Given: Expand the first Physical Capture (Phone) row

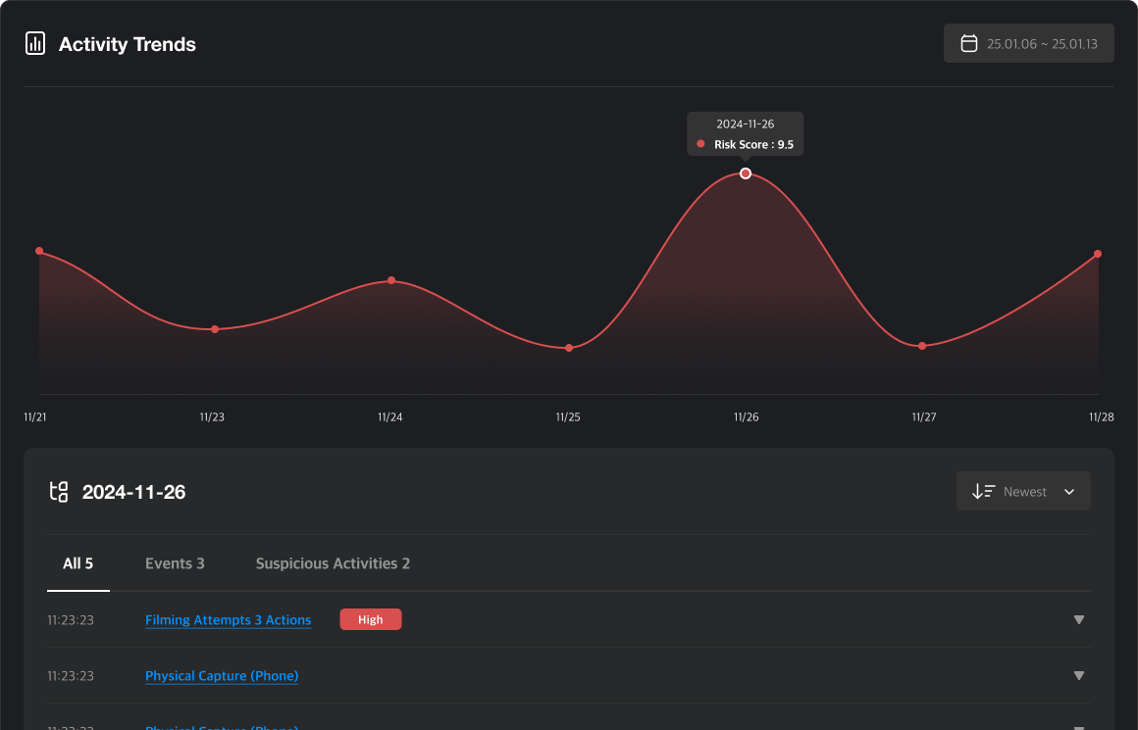Looking at the screenshot, I should (1078, 675).
